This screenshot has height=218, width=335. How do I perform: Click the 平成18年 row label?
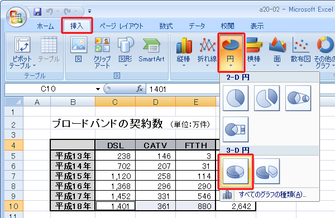click(x=73, y=206)
